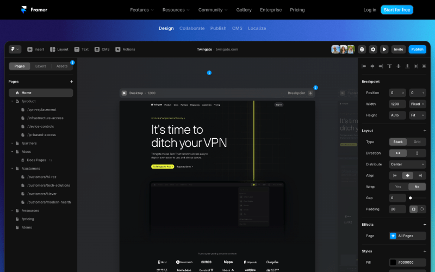Click the align right edges icon
The width and height of the screenshot is (435, 272).
click(x=381, y=66)
